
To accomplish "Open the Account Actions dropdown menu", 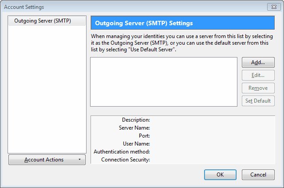I will click(47, 160).
